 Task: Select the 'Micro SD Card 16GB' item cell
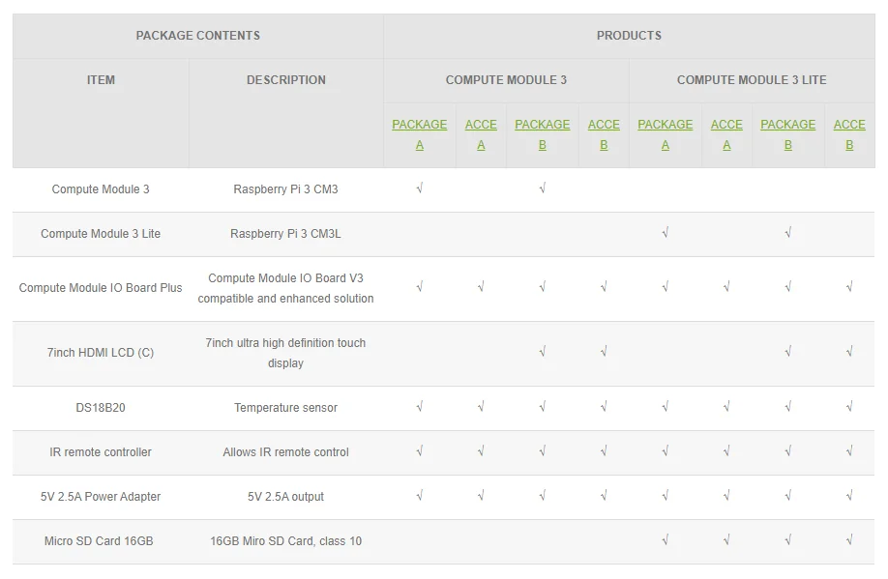tap(99, 541)
